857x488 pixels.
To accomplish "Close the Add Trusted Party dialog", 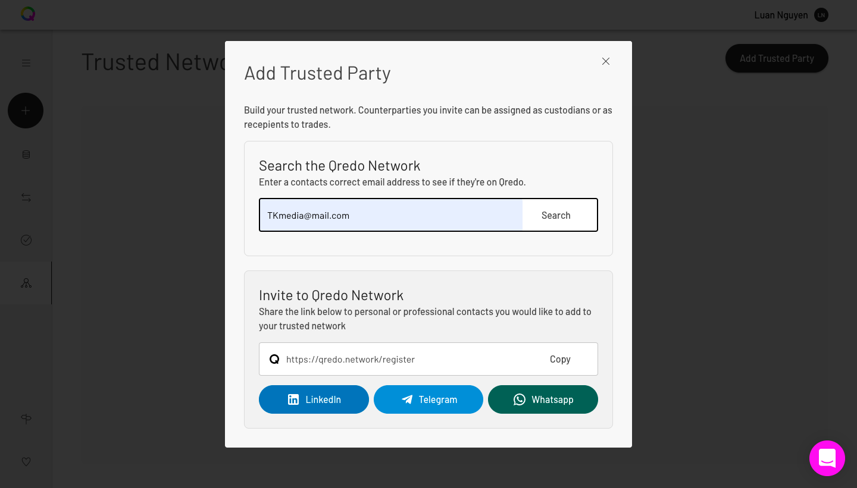I will click(606, 61).
